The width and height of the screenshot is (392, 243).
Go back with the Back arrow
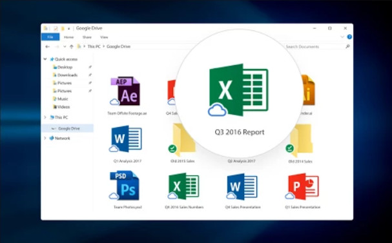[47, 46]
